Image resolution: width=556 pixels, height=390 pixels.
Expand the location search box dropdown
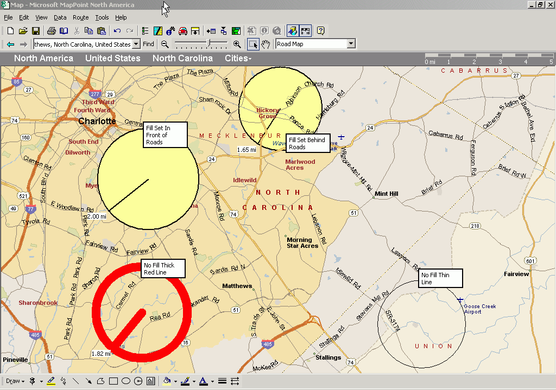click(136, 44)
